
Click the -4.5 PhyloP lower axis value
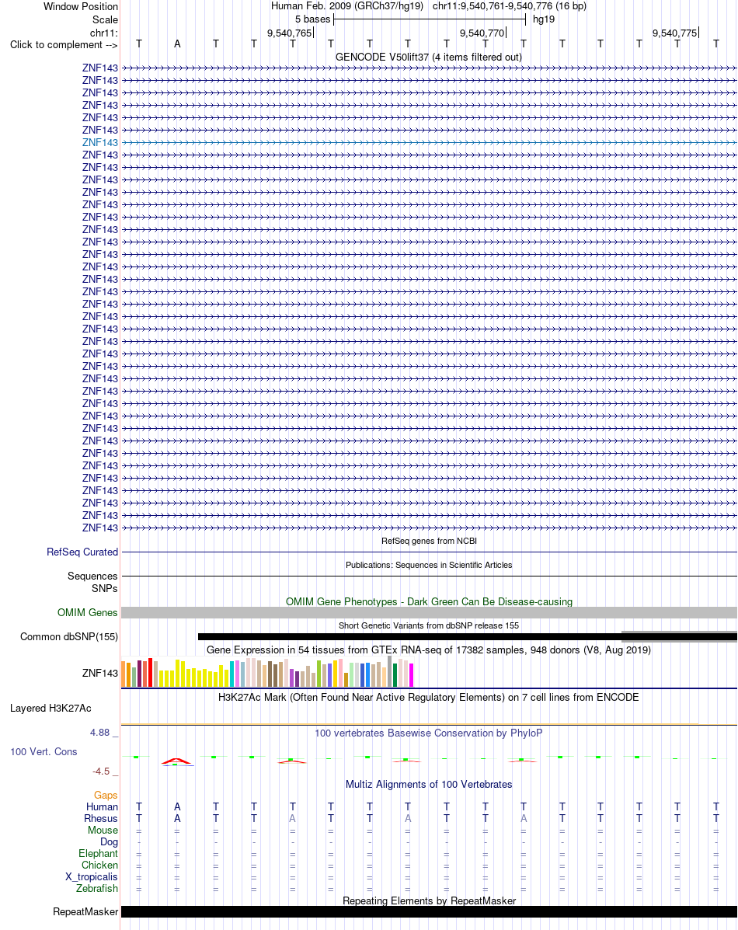101,772
